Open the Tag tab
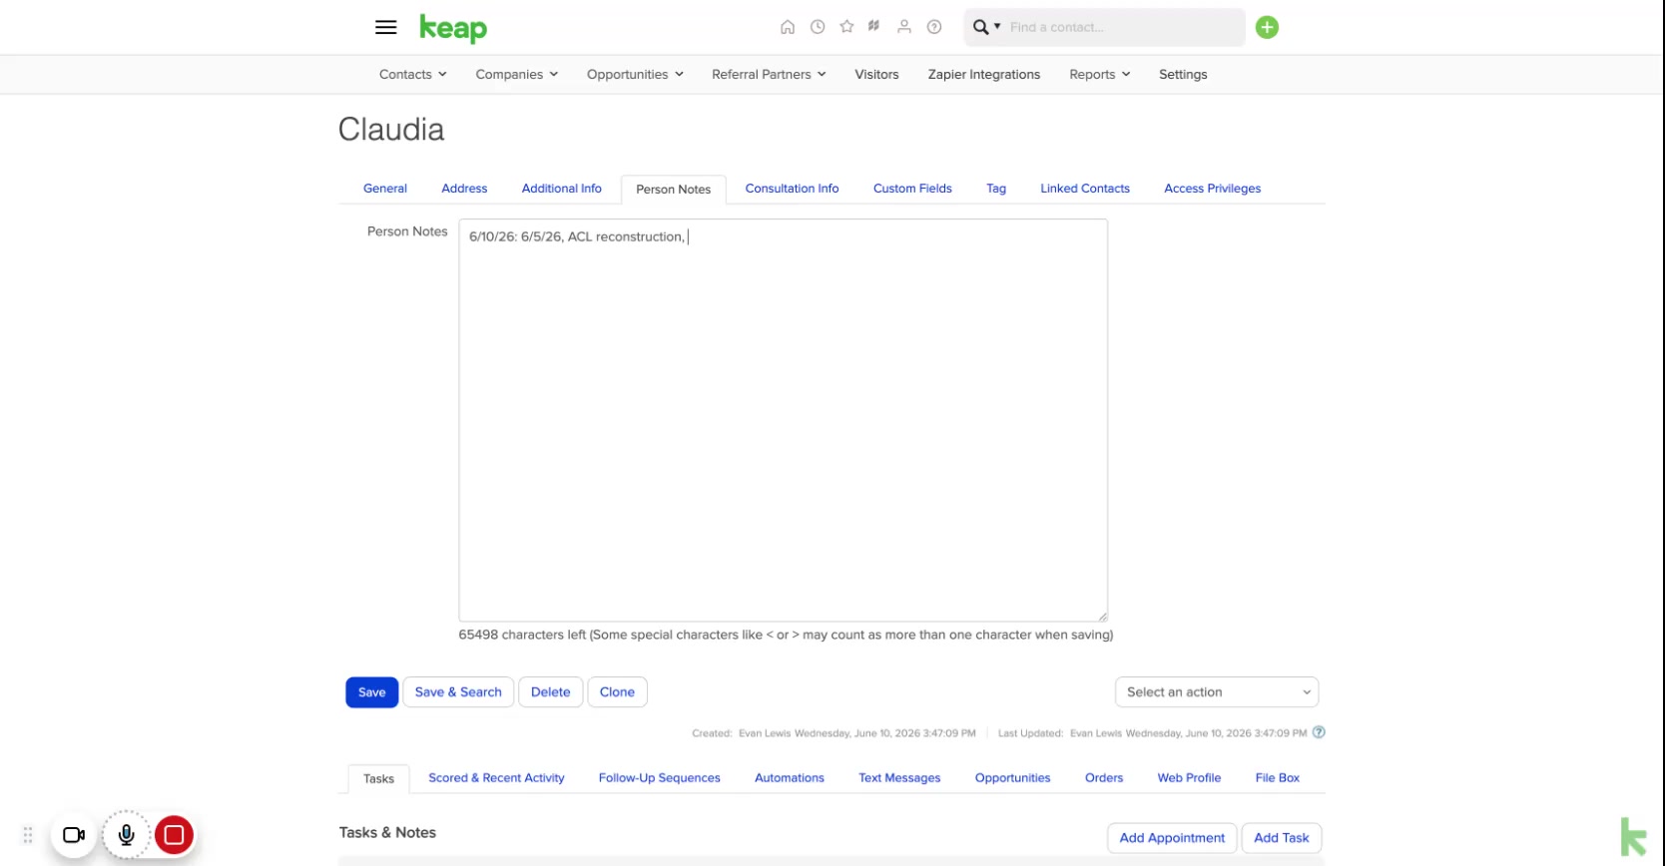 click(x=996, y=189)
